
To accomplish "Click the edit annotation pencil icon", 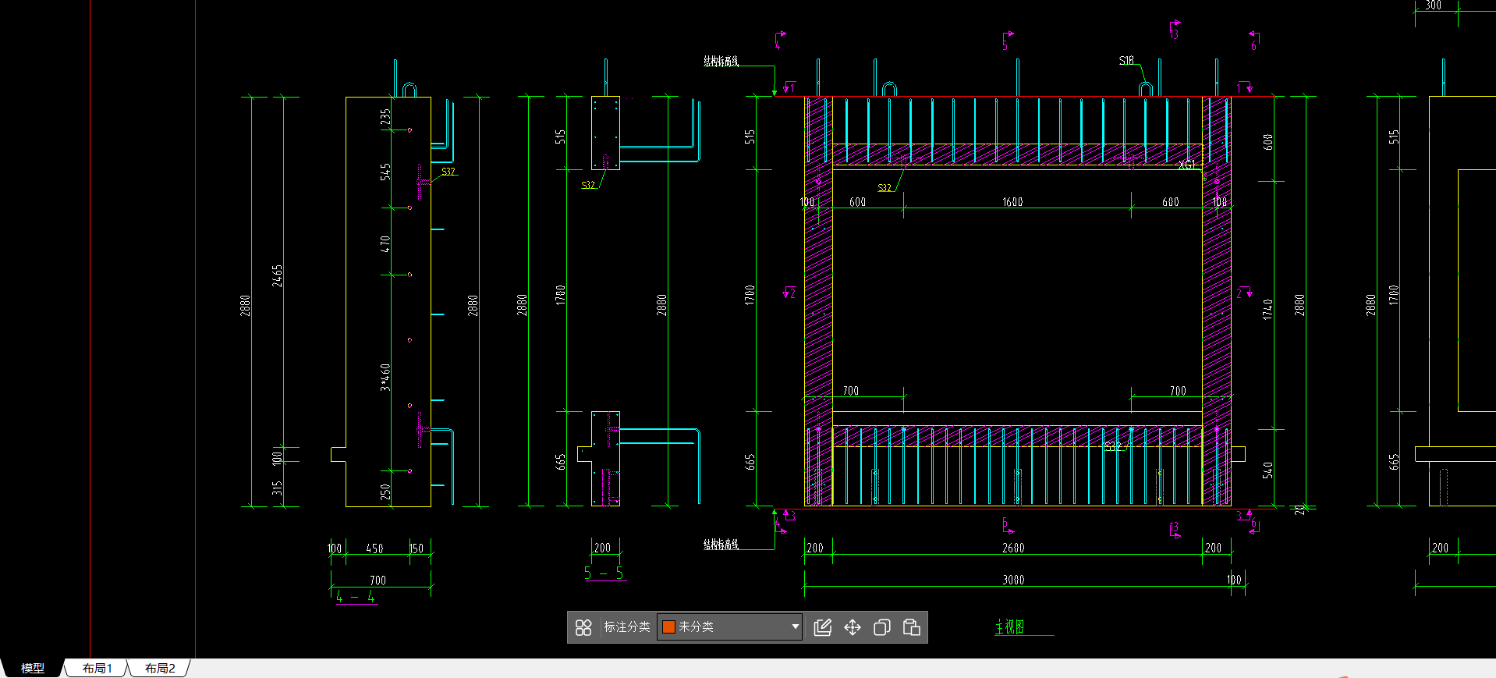I will 823,627.
